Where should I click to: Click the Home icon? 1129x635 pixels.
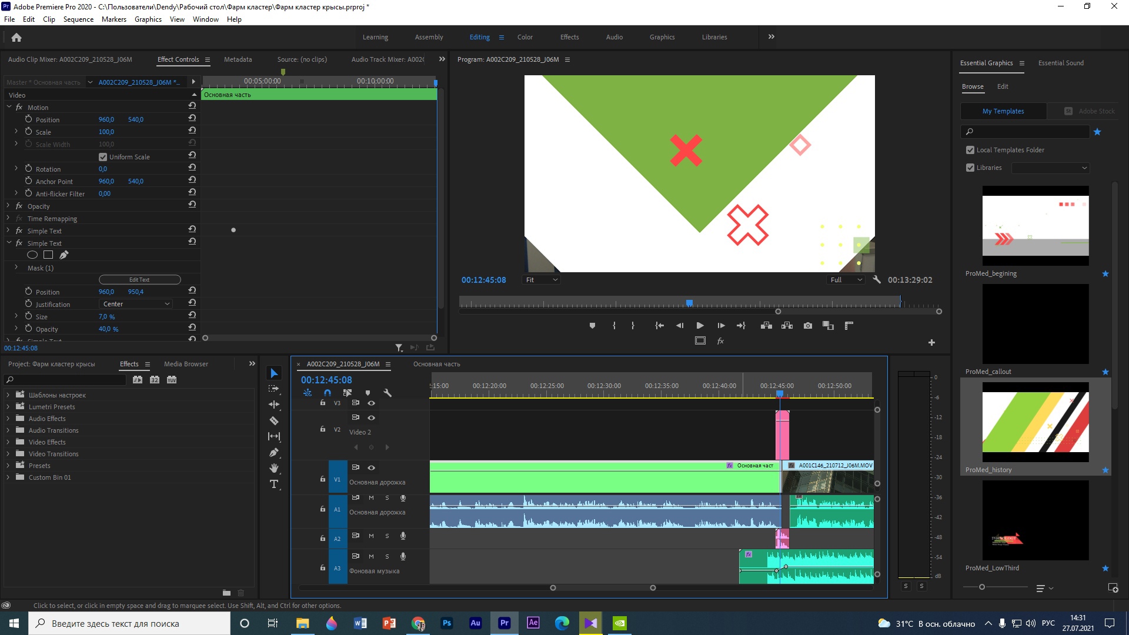16,37
